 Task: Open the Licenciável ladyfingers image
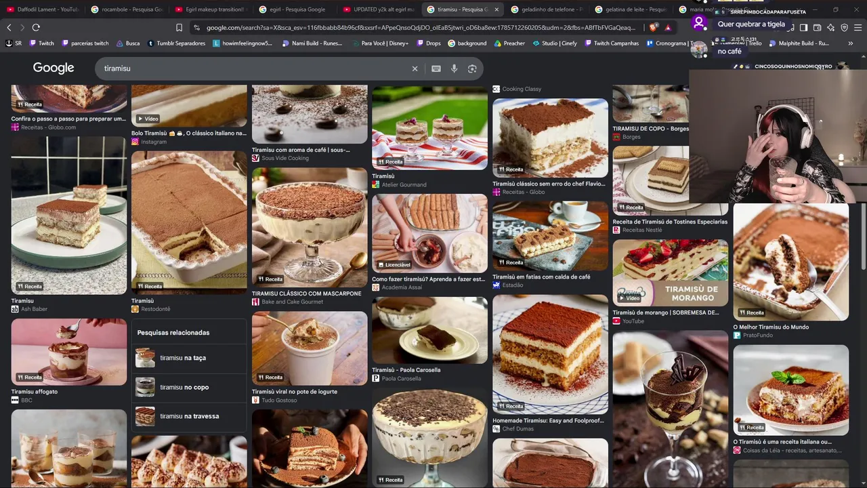pos(429,233)
